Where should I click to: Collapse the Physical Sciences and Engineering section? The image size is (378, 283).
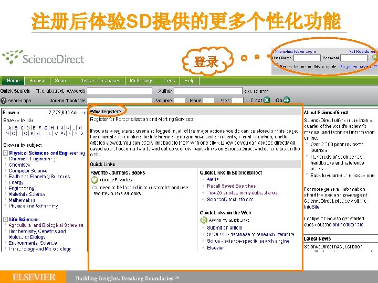pos(5,153)
